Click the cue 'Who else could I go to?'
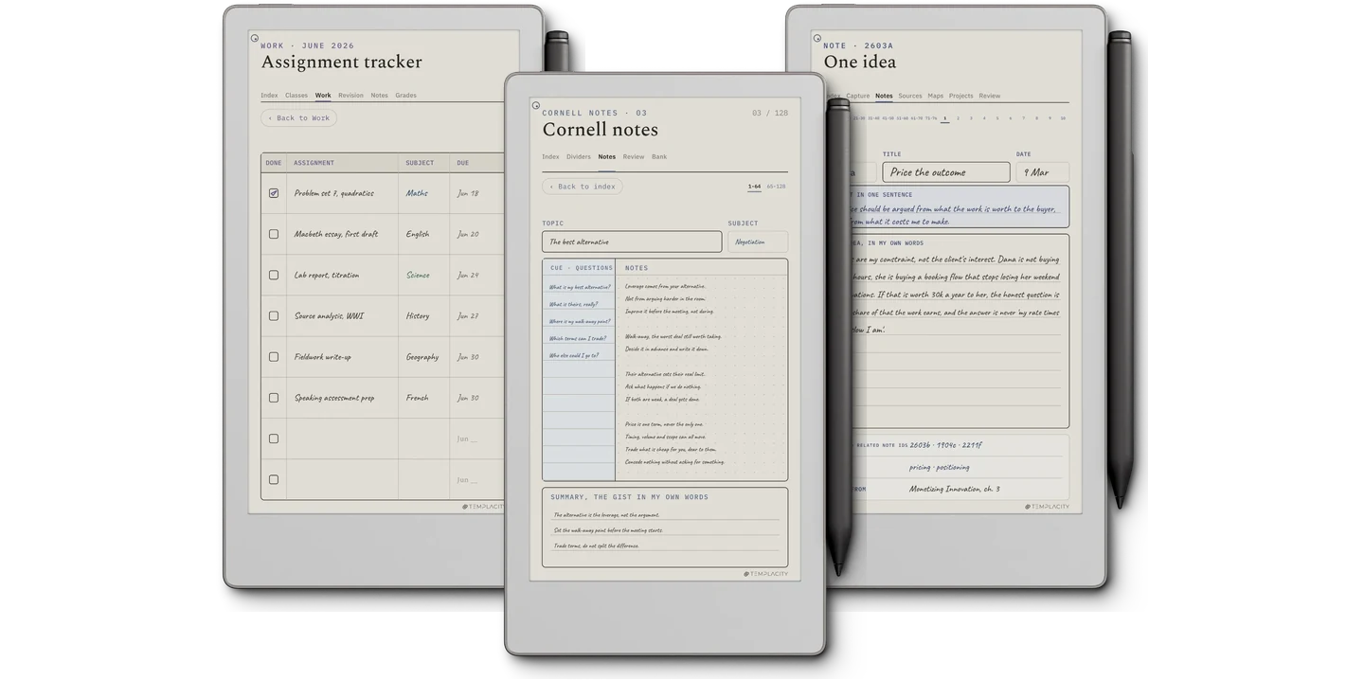Viewport: 1364px width, 680px height. [x=574, y=355]
